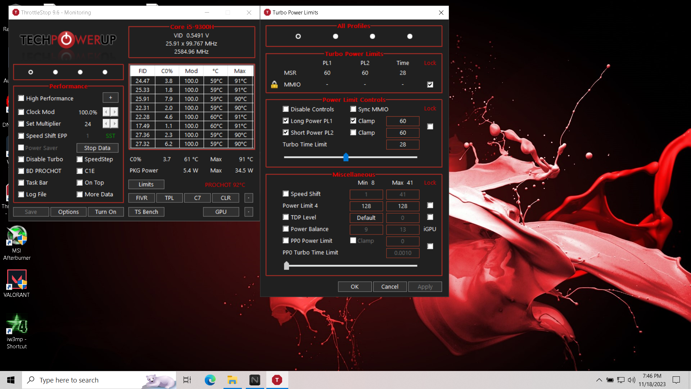The image size is (691, 389).
Task: Uncheck MMIO Lock checkbox
Action: coord(430,84)
